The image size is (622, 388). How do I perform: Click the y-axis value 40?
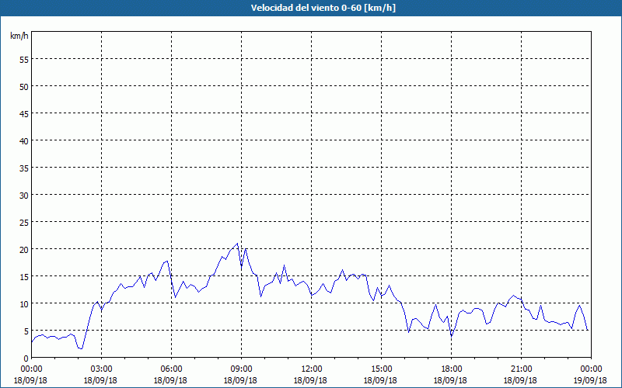coord(24,141)
